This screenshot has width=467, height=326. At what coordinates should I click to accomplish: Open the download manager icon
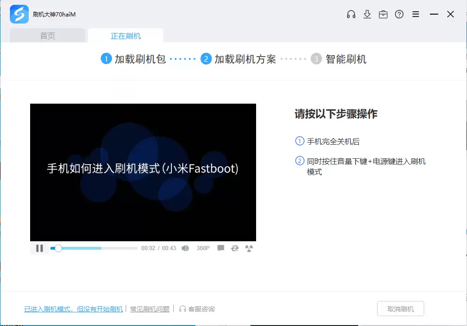click(367, 14)
